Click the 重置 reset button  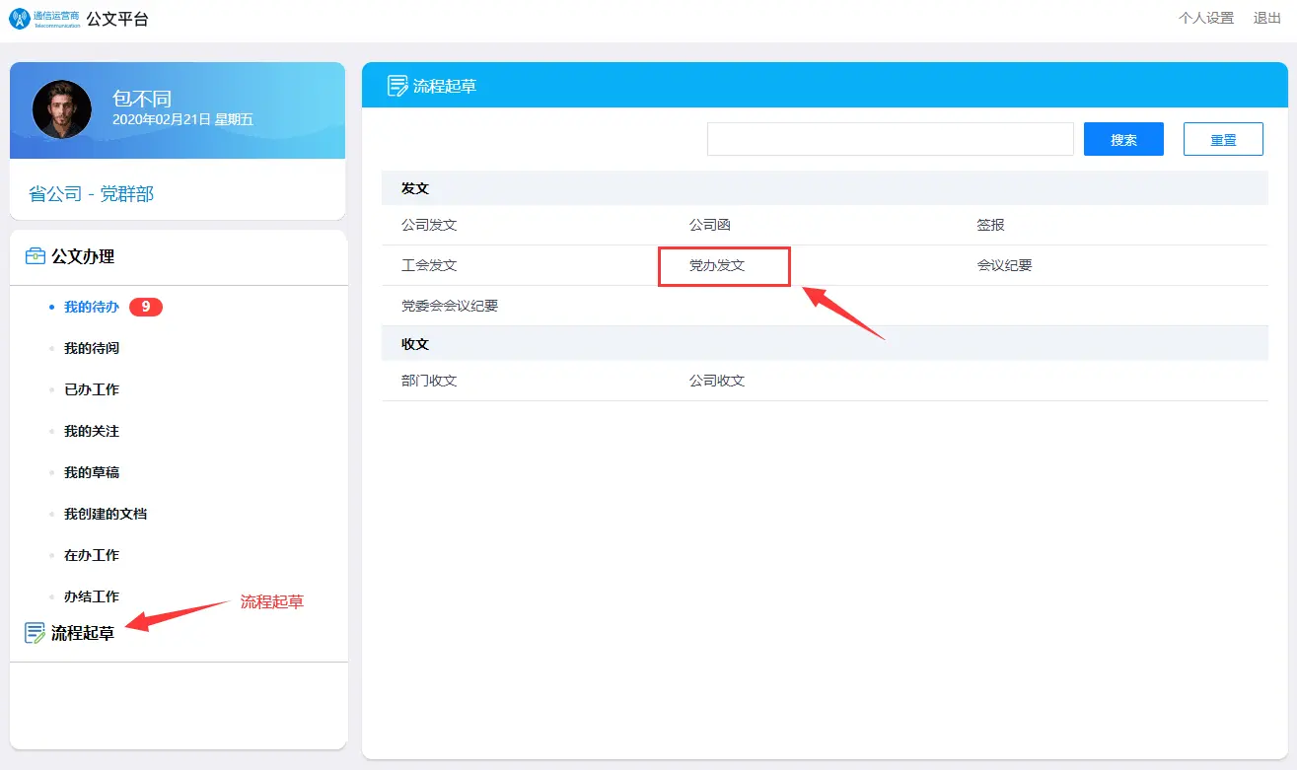(x=1223, y=139)
